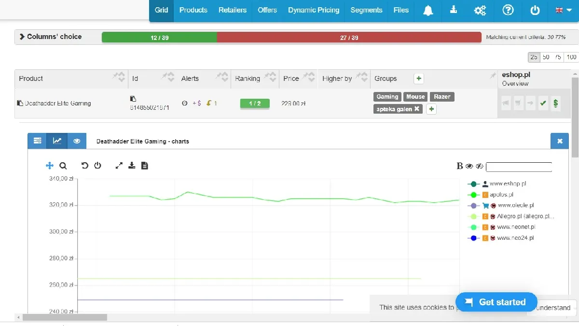
Task: Open the notifications bell icon
Action: click(428, 10)
